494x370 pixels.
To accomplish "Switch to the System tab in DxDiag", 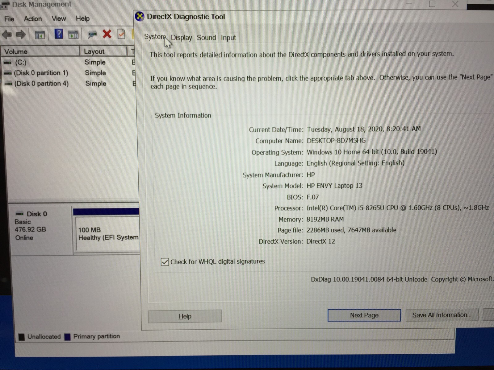I will tap(155, 37).
